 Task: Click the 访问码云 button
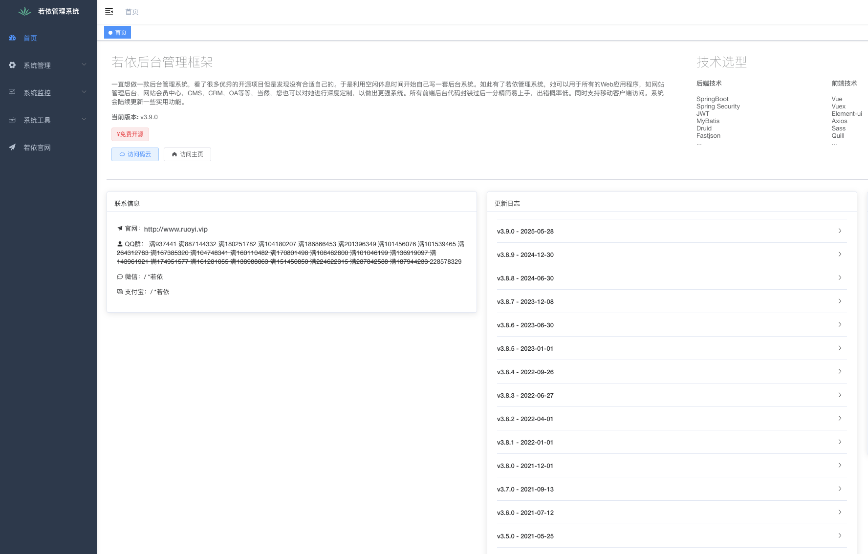[135, 154]
